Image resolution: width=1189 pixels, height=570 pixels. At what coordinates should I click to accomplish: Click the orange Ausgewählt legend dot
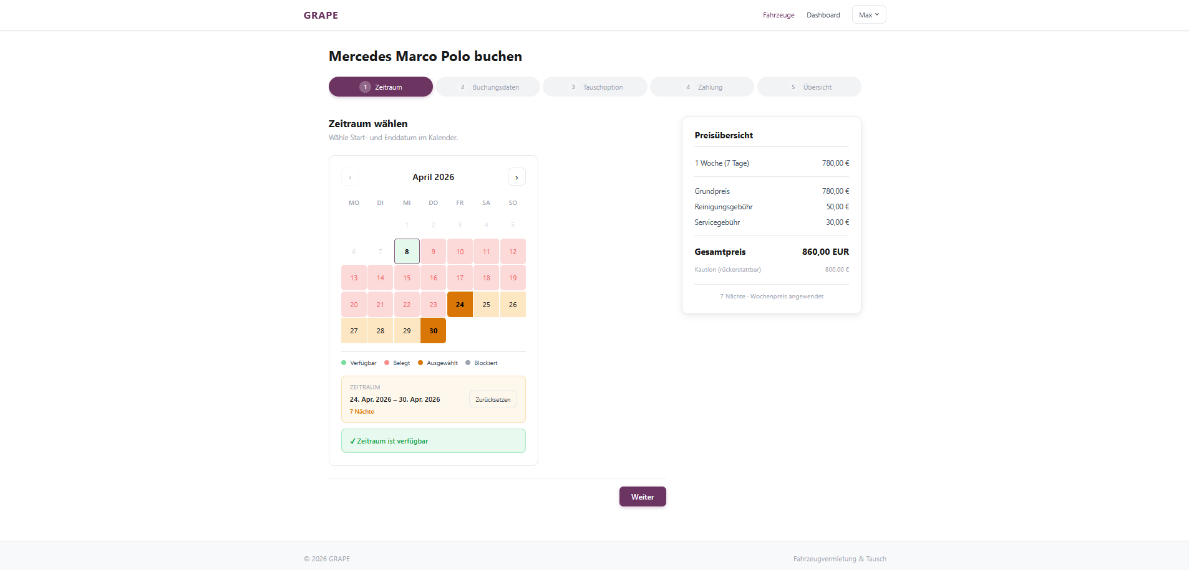(420, 363)
